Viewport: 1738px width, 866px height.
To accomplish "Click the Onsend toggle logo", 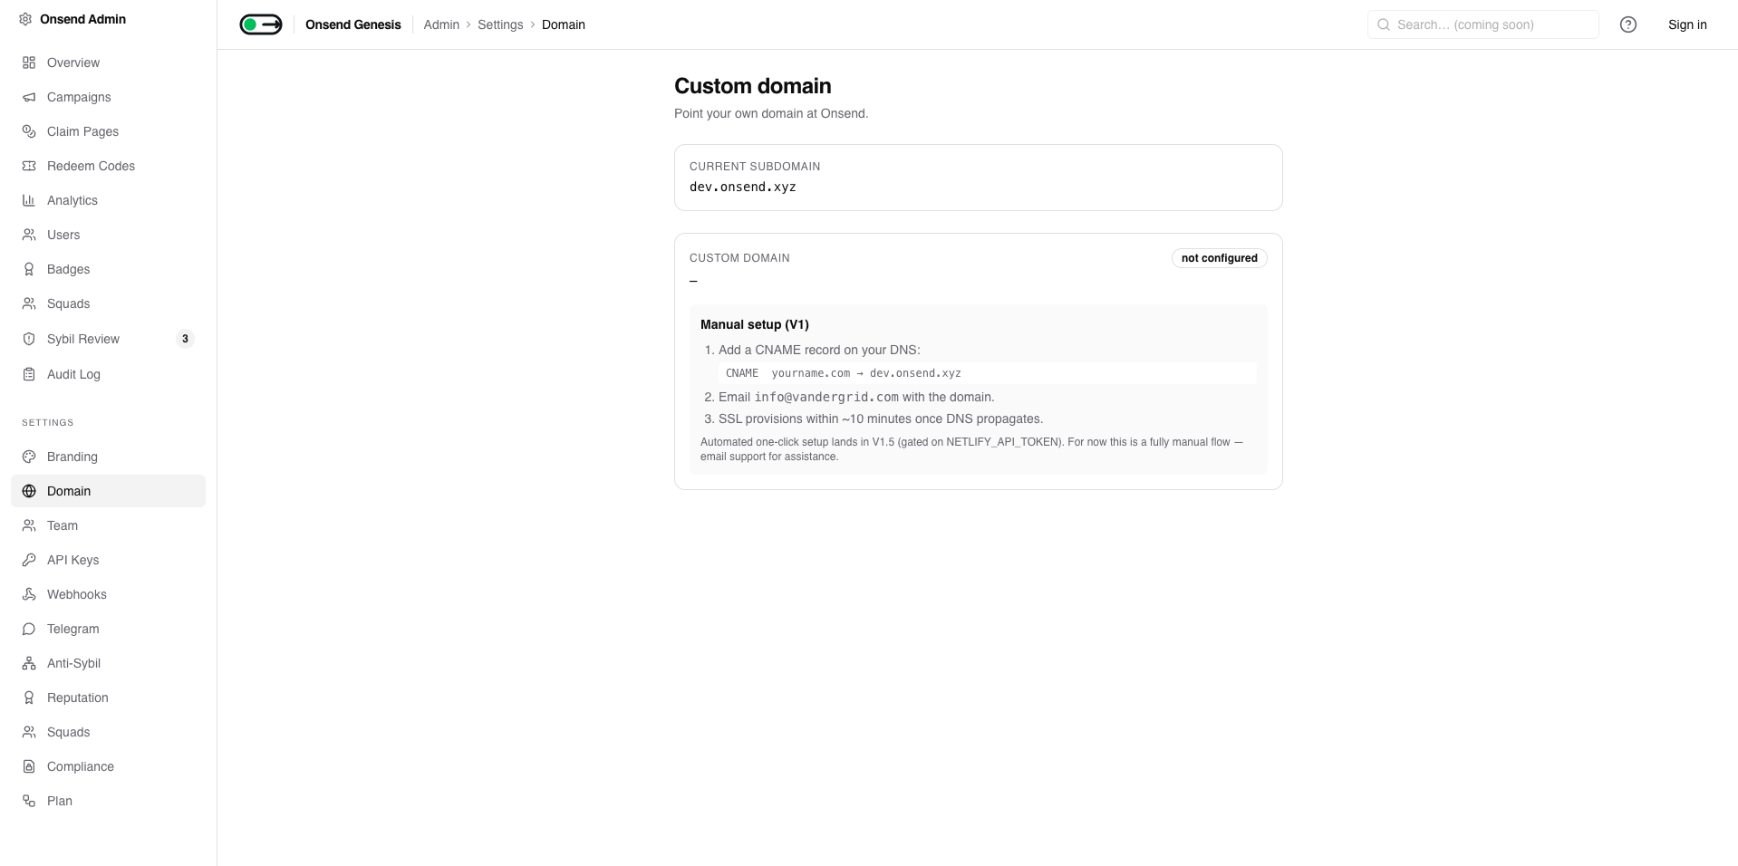I will [261, 24].
